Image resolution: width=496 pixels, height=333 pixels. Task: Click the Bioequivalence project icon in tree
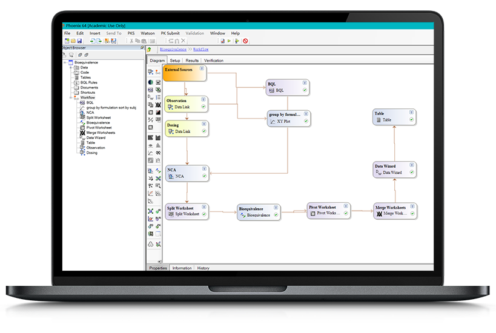click(x=71, y=62)
